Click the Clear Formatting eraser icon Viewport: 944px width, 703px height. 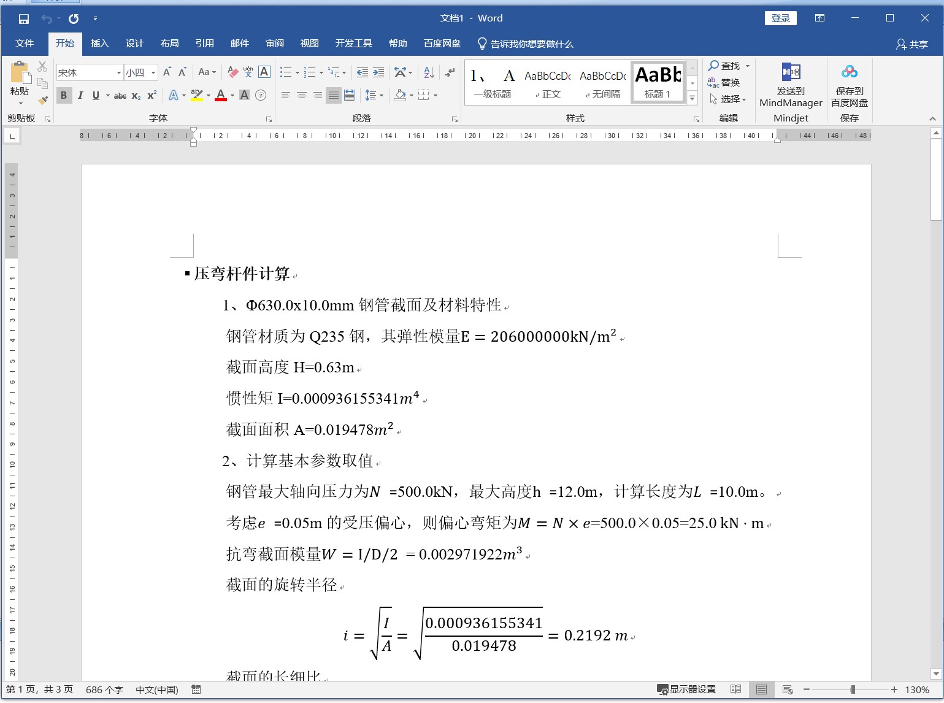click(232, 72)
